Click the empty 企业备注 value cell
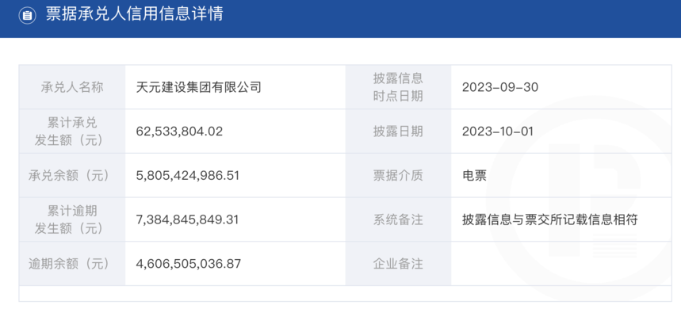 (x=561, y=263)
